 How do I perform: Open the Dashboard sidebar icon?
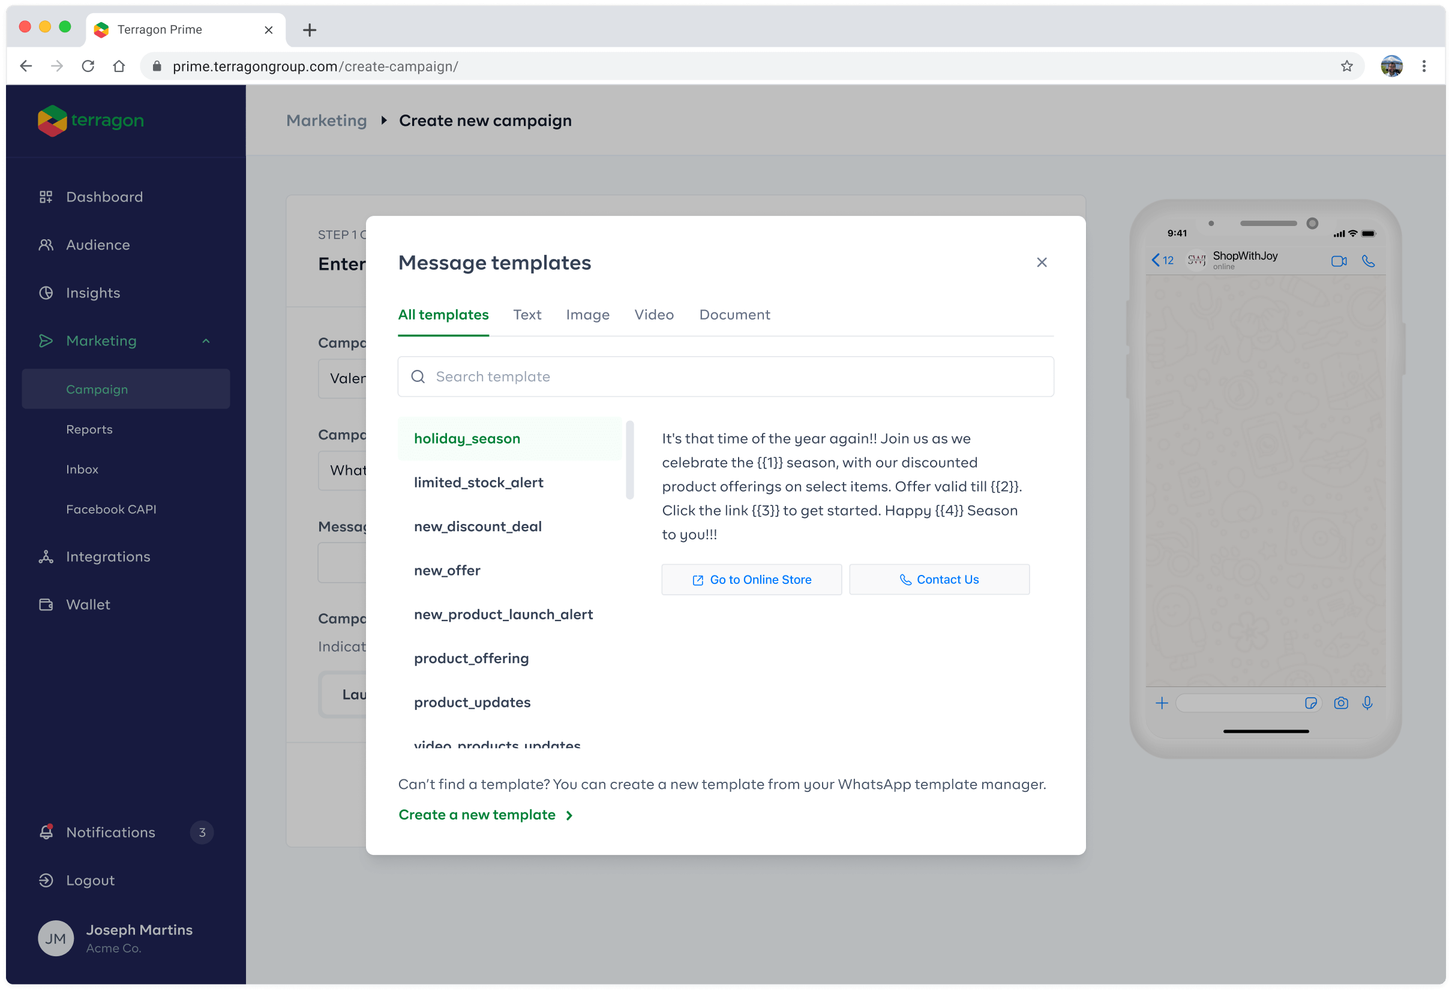point(46,197)
